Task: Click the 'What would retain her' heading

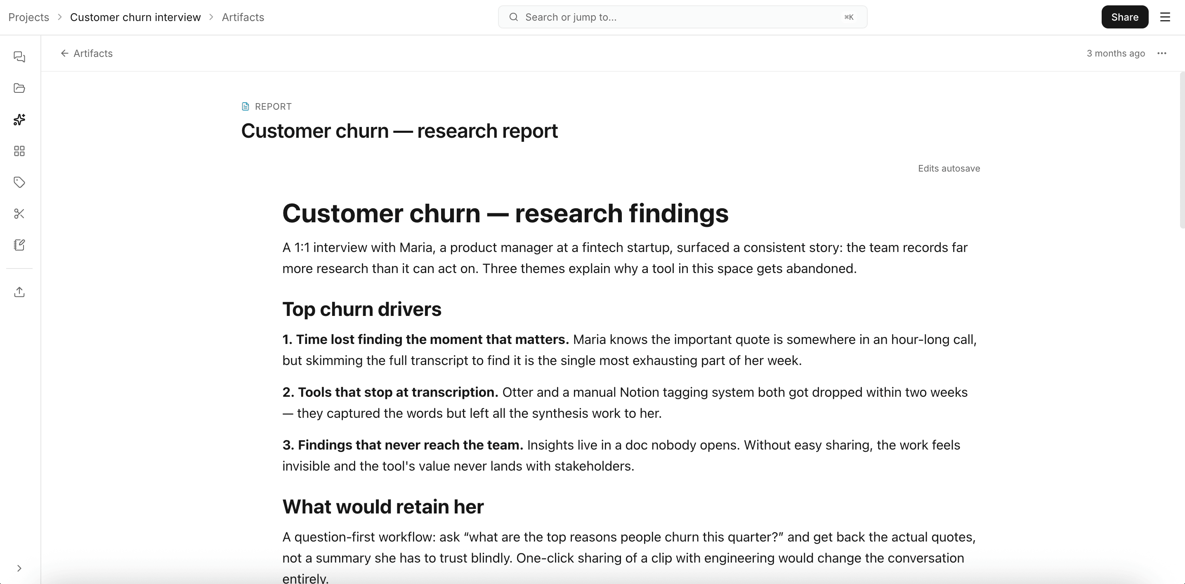Action: (383, 507)
